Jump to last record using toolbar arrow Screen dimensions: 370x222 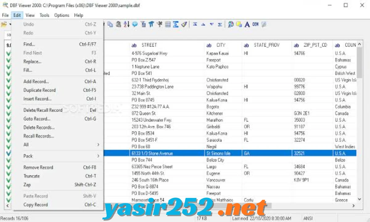pos(220,24)
